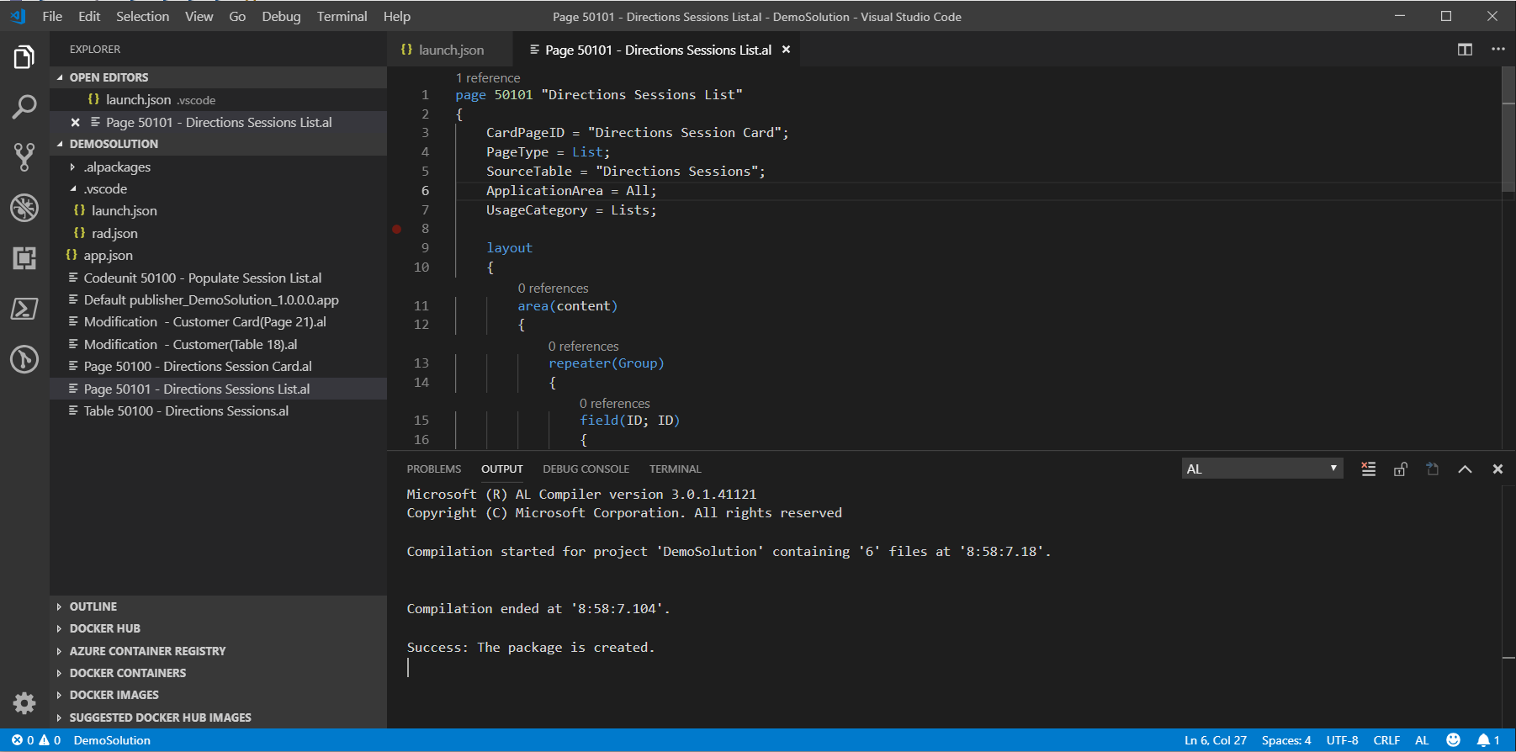Open Codeunit 50100 - Populate Session List.al

(219, 278)
